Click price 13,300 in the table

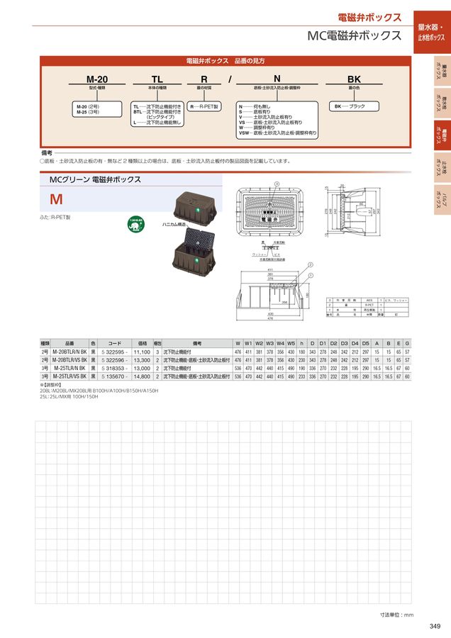pos(142,360)
